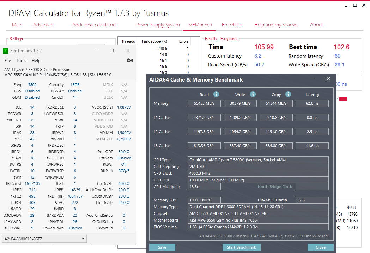
Task: Click tREFI value 14829
Action: 75,190
